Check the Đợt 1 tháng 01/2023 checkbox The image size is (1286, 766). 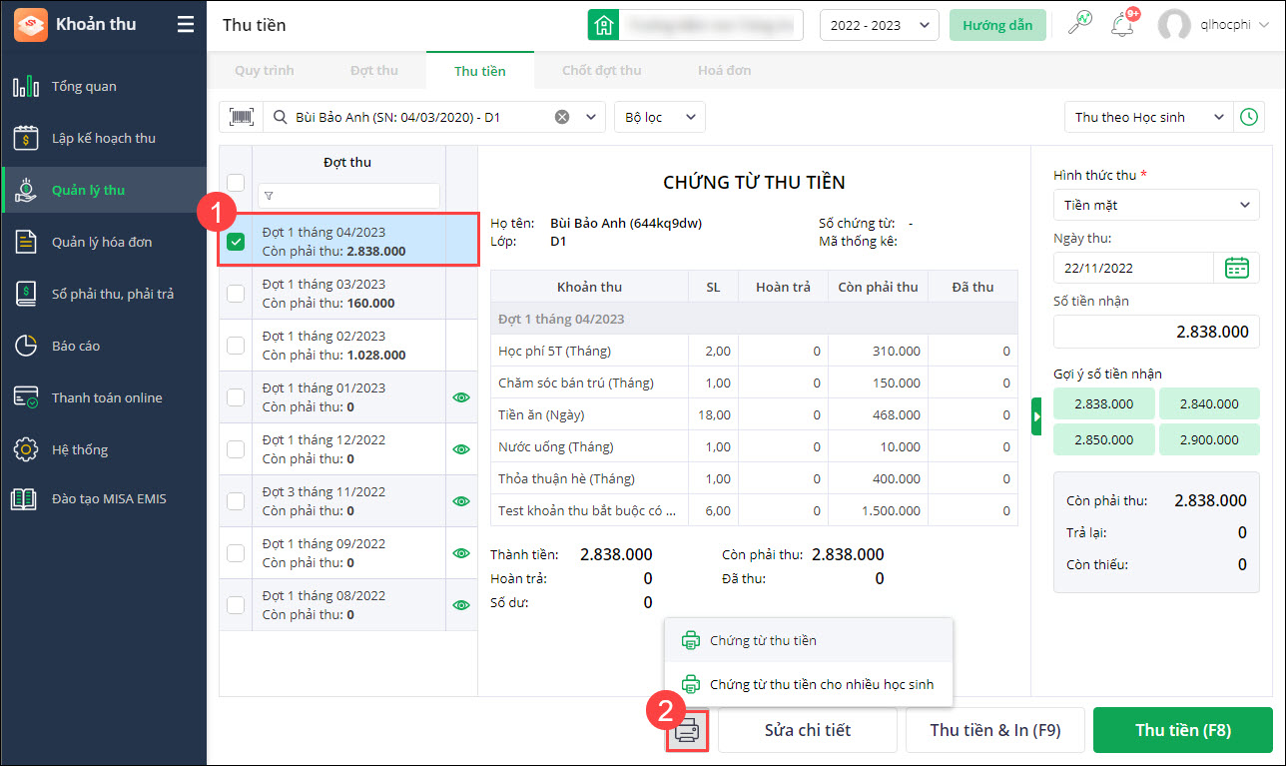click(x=236, y=397)
